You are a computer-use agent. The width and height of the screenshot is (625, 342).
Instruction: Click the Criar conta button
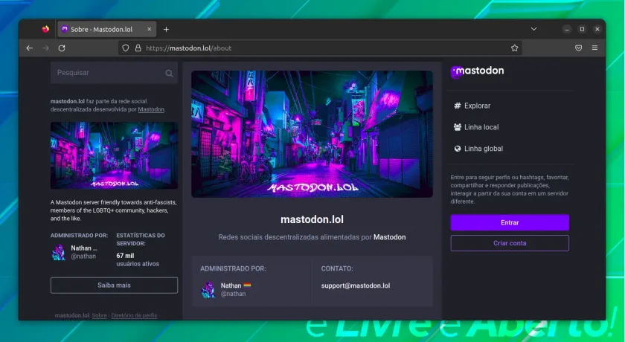click(x=510, y=243)
